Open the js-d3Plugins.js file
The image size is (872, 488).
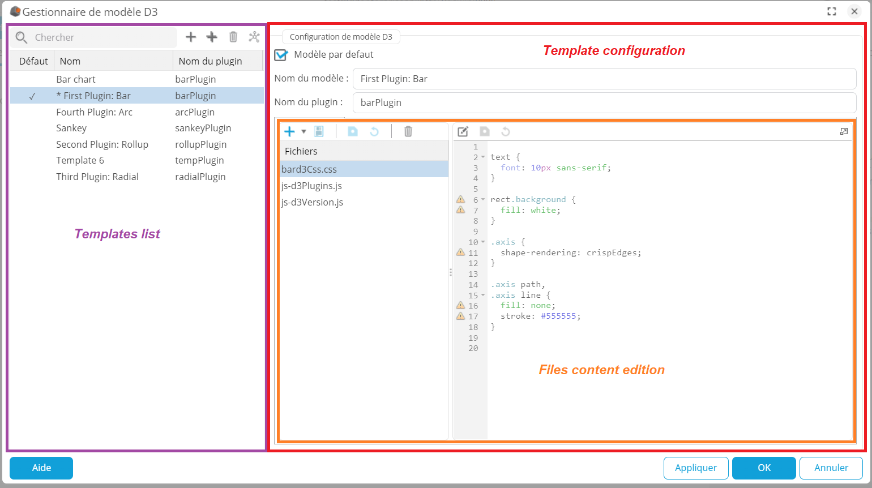point(364,186)
